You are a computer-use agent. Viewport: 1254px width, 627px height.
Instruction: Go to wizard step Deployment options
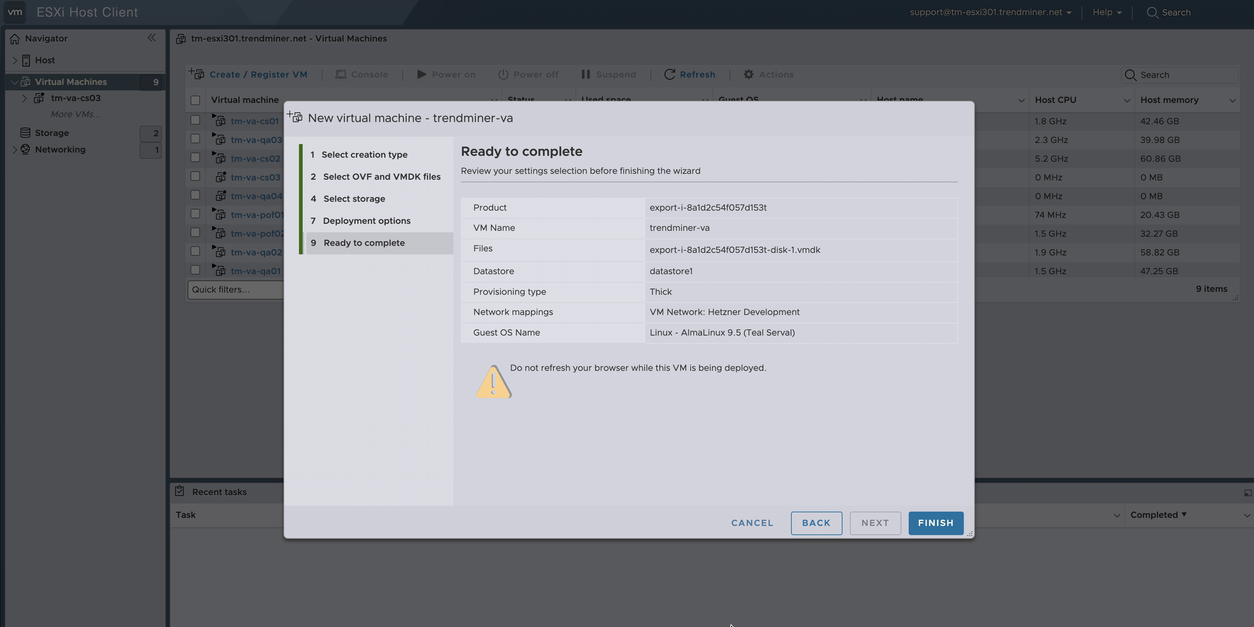[x=366, y=221]
